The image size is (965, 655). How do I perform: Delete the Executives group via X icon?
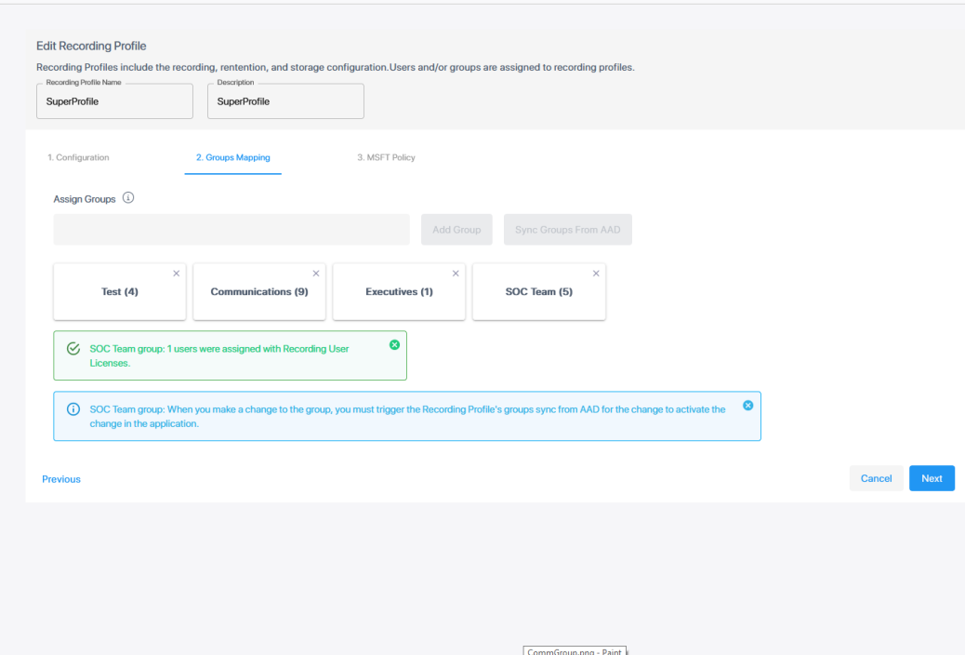coord(456,274)
